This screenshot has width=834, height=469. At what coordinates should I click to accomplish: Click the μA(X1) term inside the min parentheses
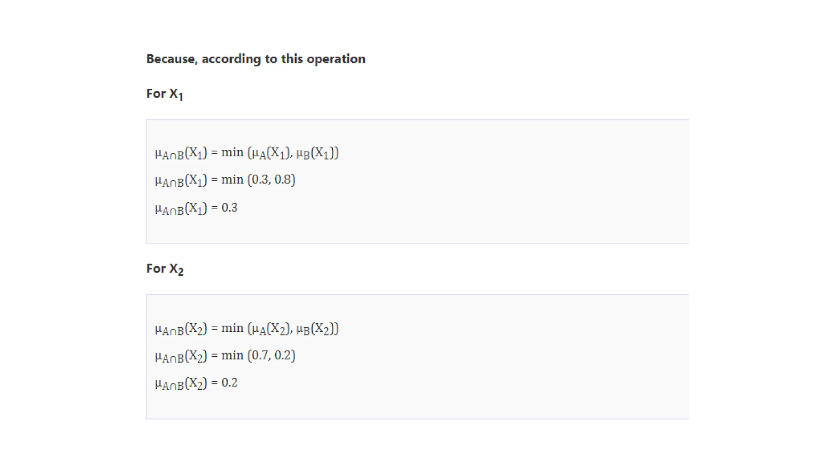point(270,153)
